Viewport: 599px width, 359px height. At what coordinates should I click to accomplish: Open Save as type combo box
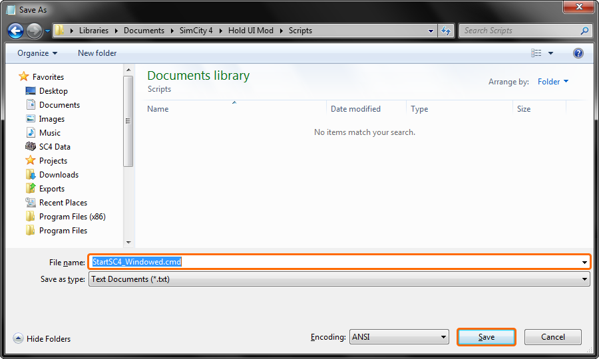click(x=339, y=279)
